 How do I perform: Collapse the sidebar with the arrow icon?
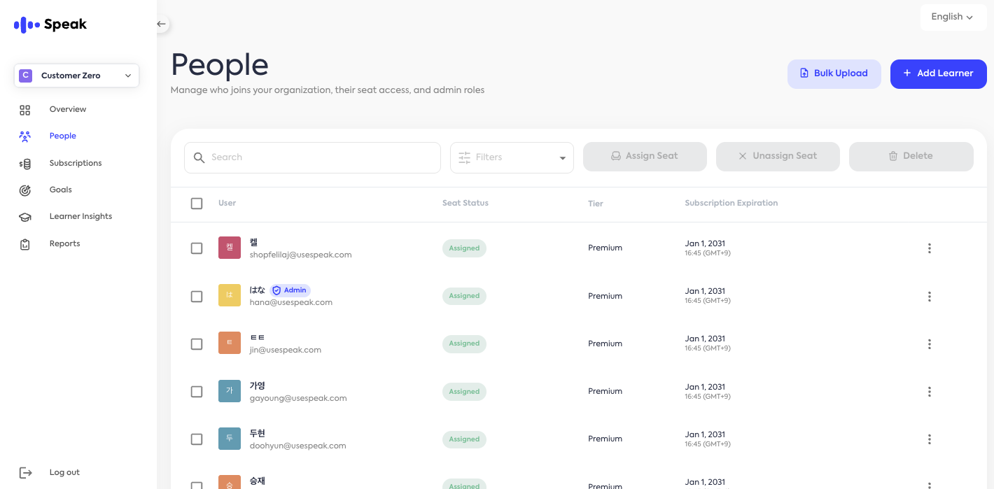[x=161, y=24]
